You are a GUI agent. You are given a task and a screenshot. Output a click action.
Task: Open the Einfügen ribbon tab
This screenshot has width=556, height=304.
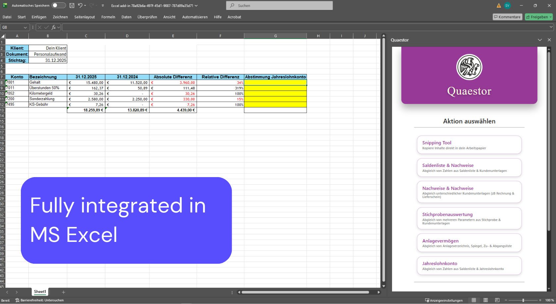(x=39, y=17)
